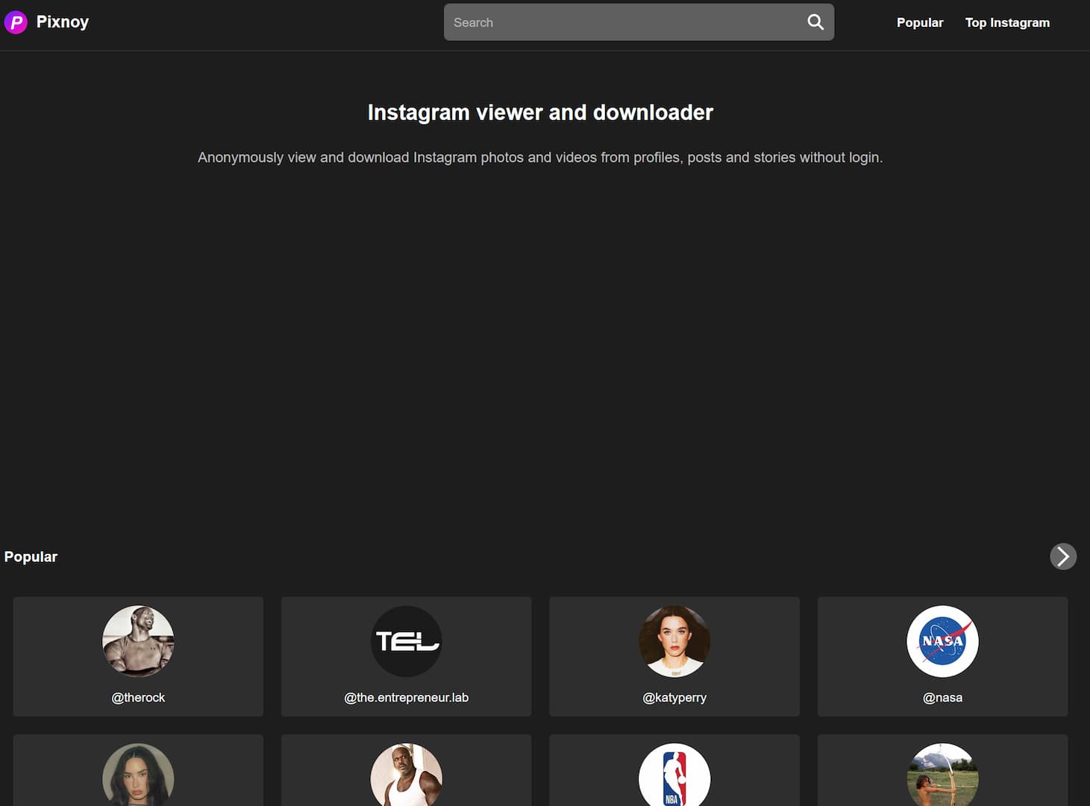This screenshot has height=806, width=1090.
Task: Open the bald man in tank top avatar
Action: pos(407,775)
